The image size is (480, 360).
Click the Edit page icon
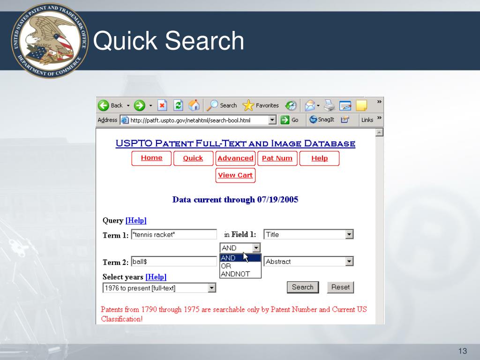[345, 105]
